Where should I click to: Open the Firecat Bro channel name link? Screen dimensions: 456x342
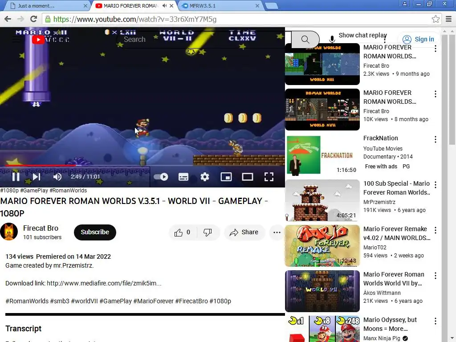(41, 228)
